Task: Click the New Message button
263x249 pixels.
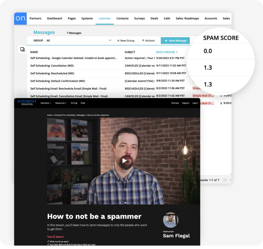Action: 175,40
